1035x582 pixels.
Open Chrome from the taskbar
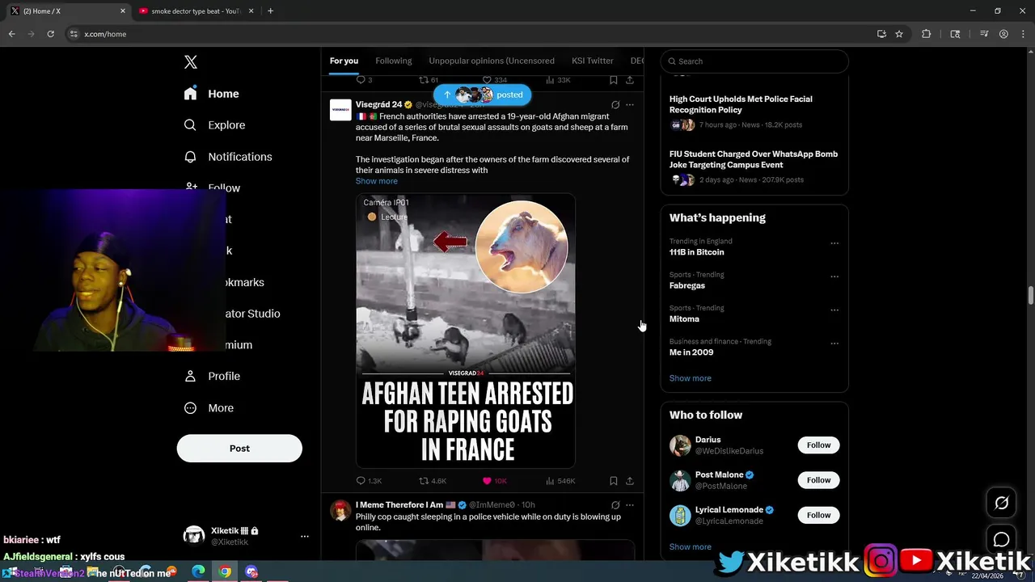[225, 572]
